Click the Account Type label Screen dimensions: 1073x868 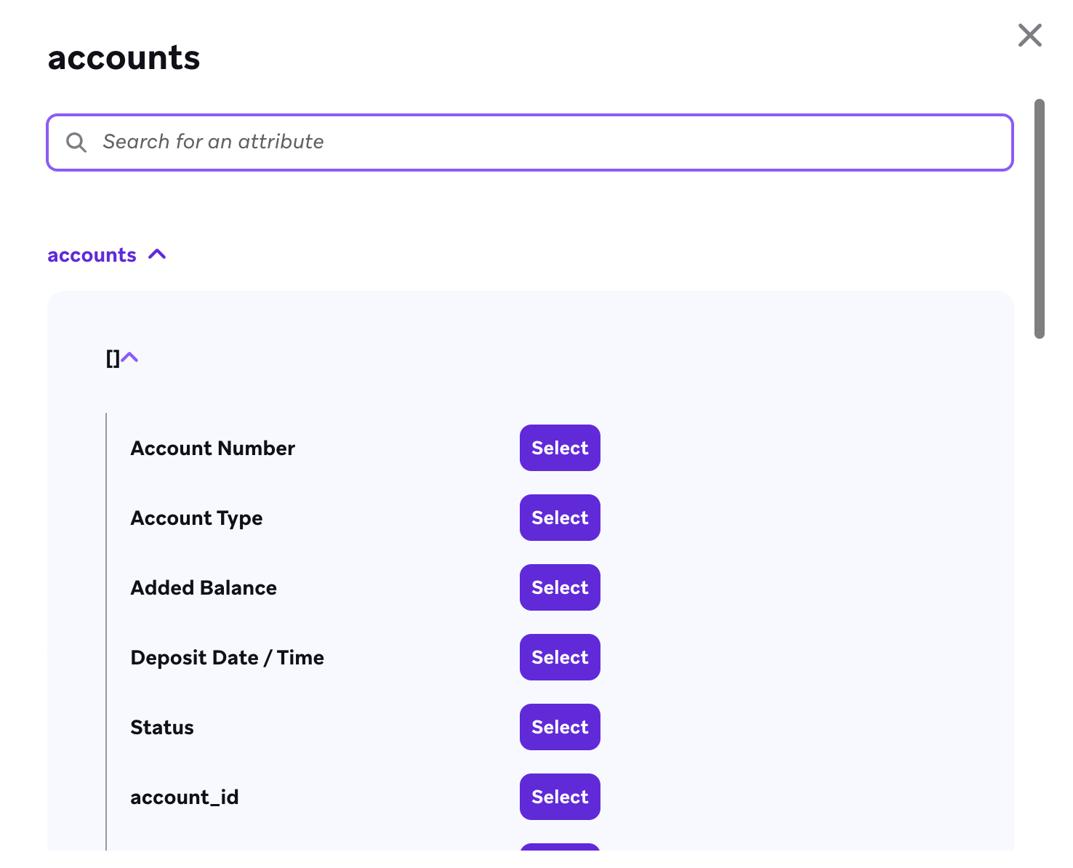coord(196,518)
